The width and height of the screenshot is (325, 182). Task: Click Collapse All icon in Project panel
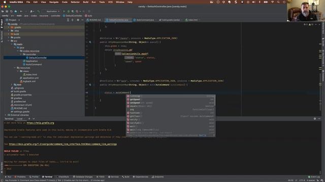click(72, 20)
